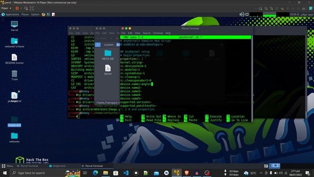Click the do.cleanuponabort=0 line
The image size is (314, 177).
click(x=135, y=81)
